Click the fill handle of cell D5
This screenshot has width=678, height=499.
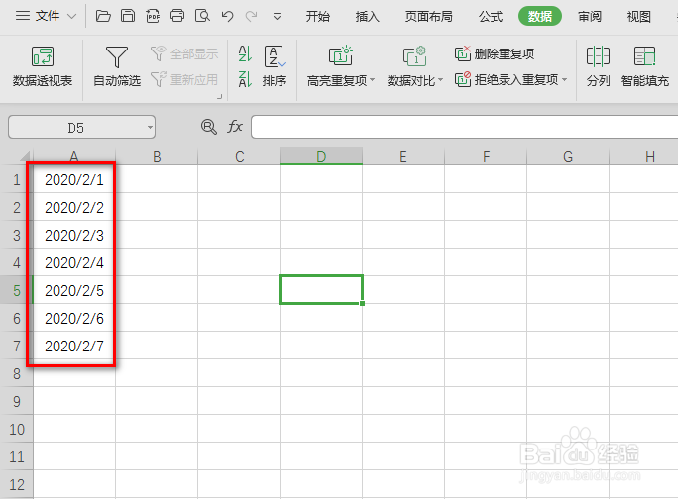363,303
